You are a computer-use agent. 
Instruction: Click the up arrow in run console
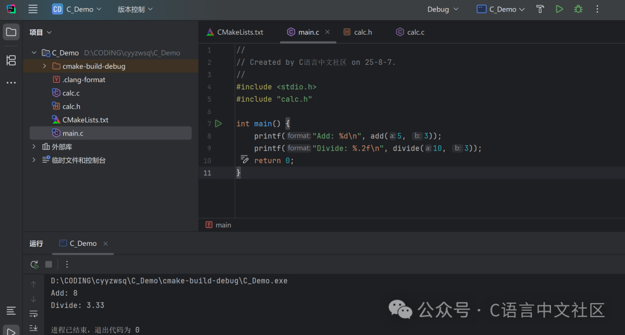[x=34, y=285]
